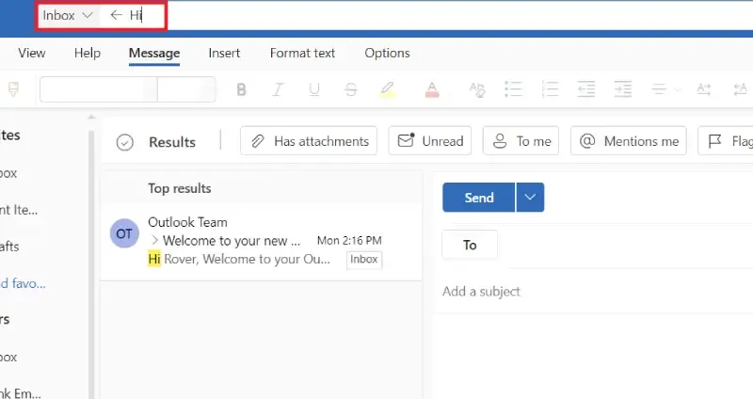Click the Top results heading
The width and height of the screenshot is (753, 399).
coord(179,188)
